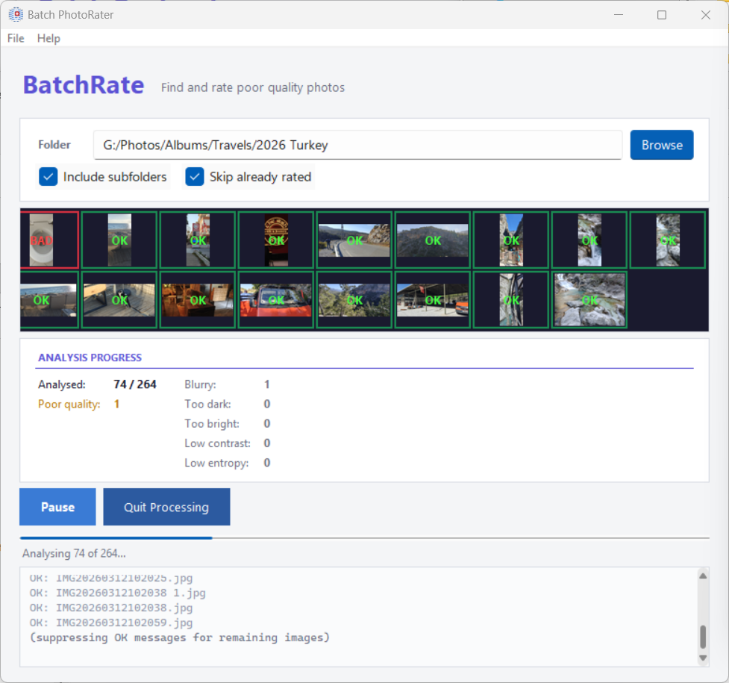Viewport: 729px width, 683px height.
Task: Click the log panel scrollbar thumb
Action: [x=702, y=637]
